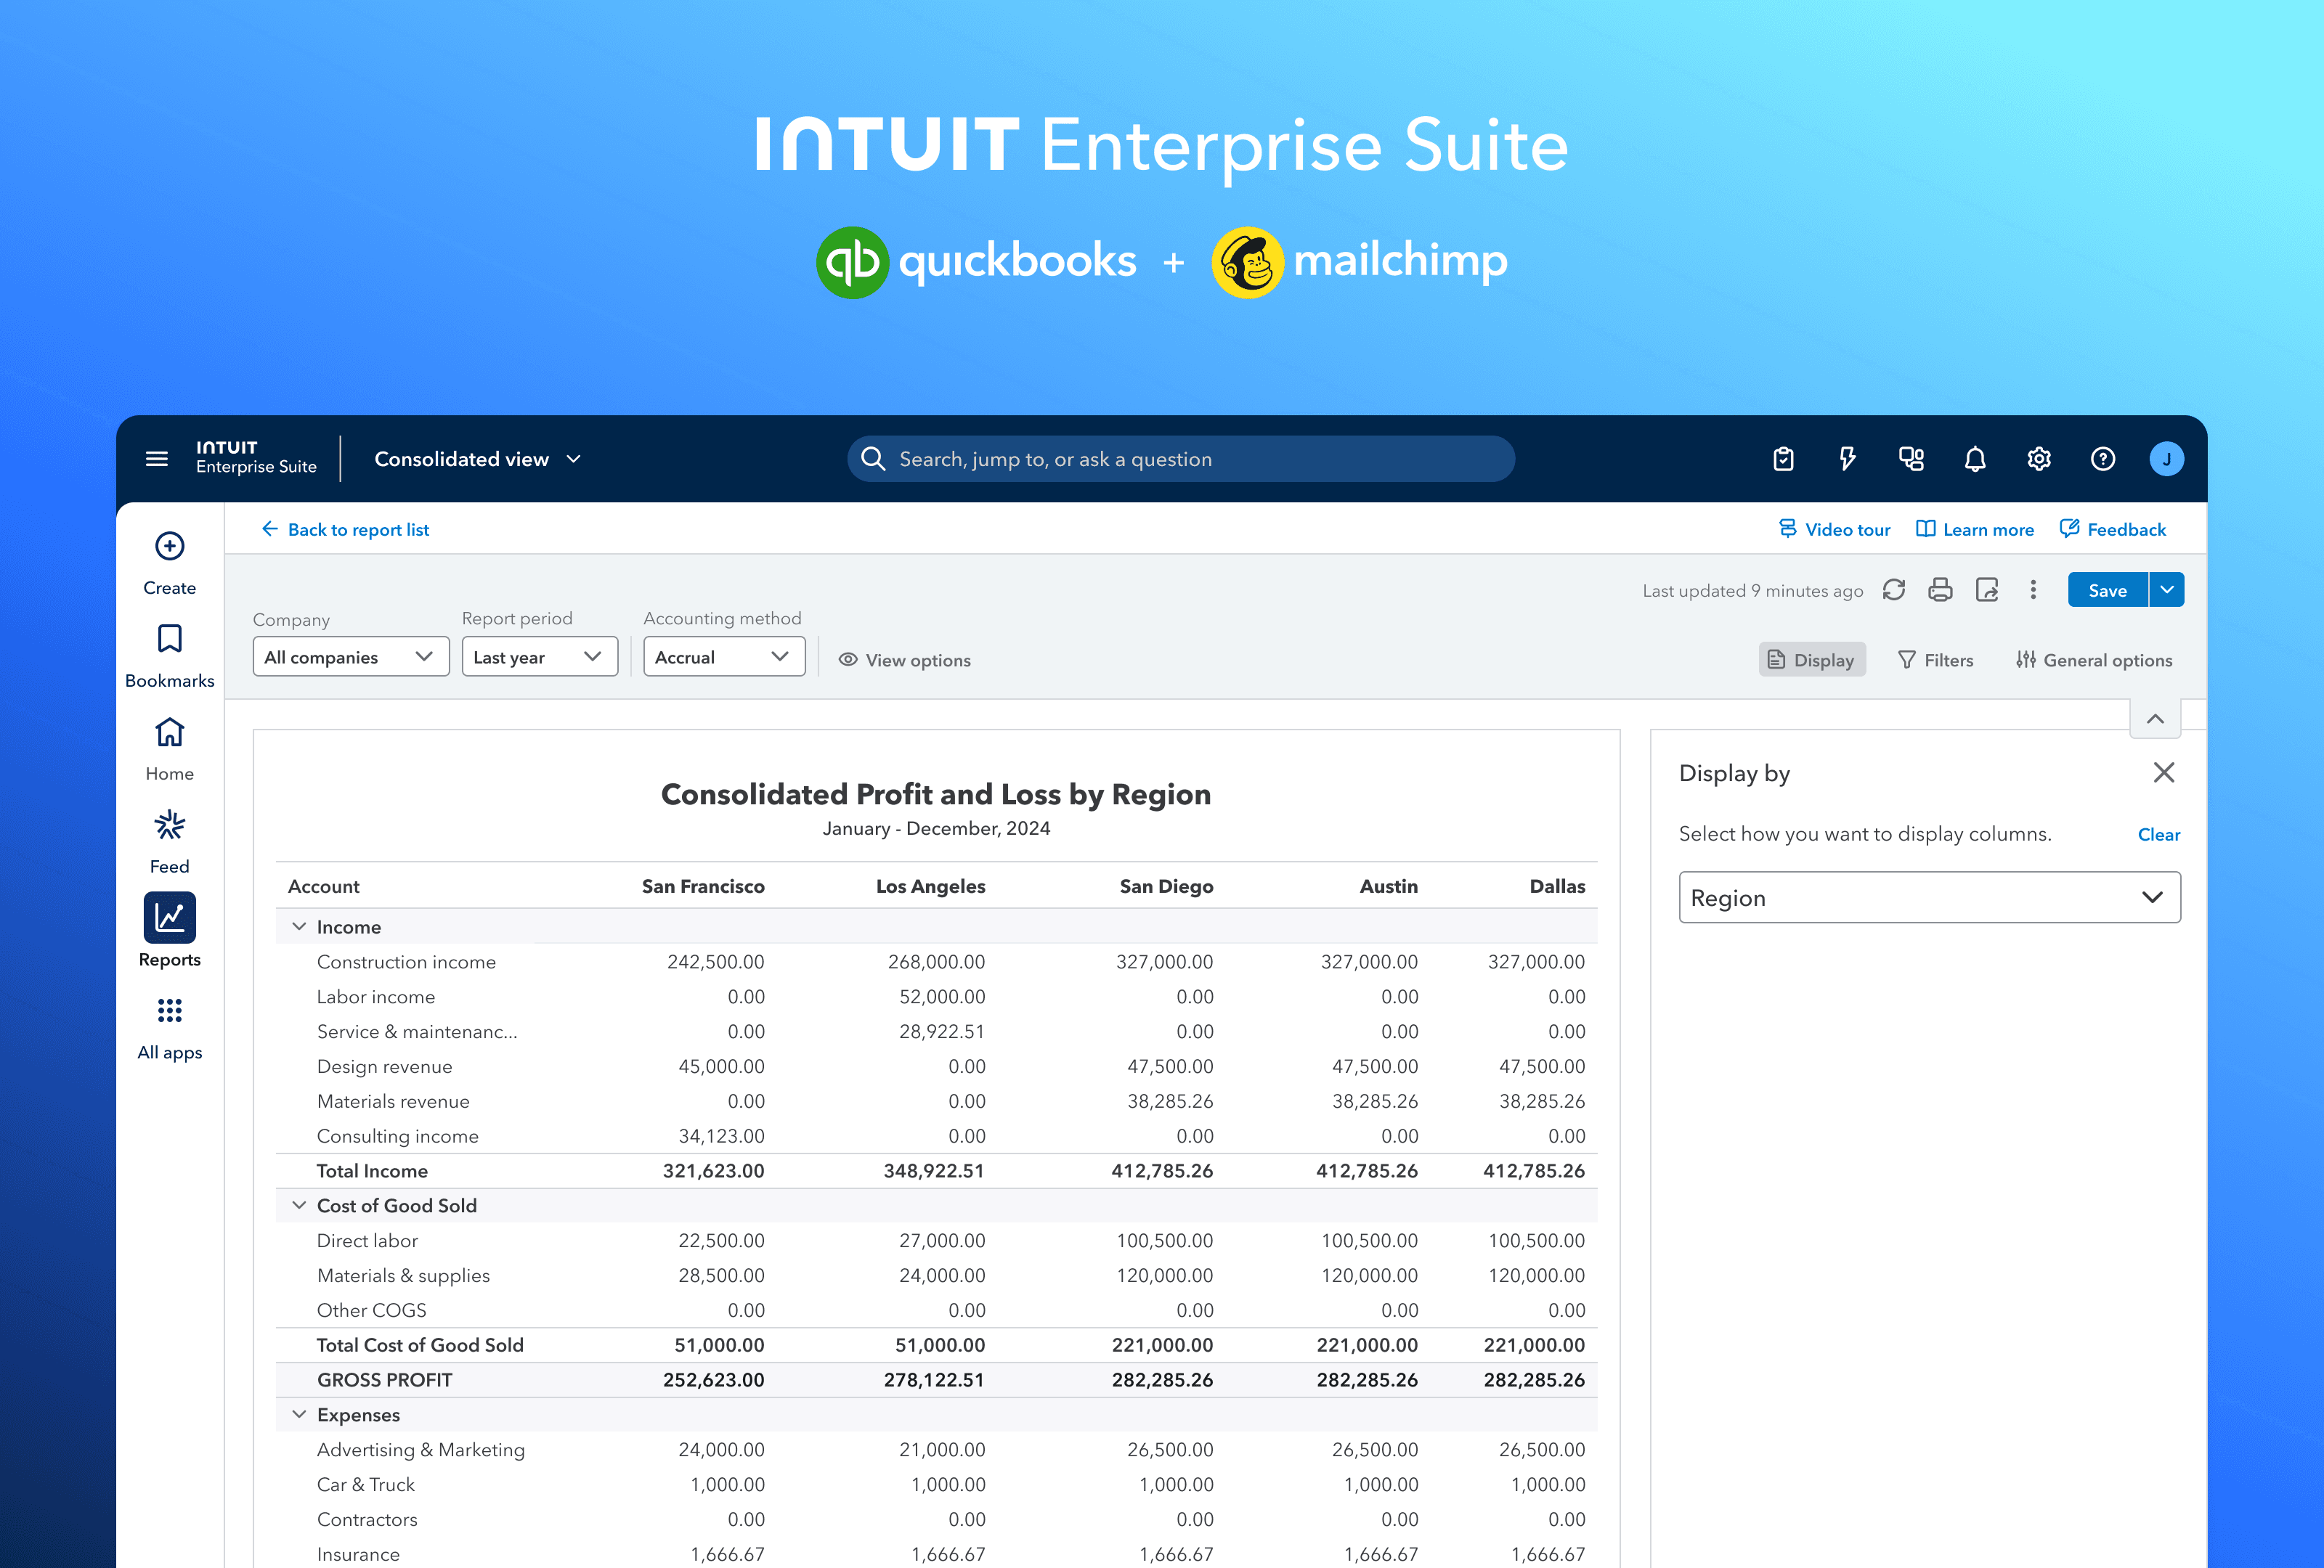Open the three-dot more options menu
Image resolution: width=2324 pixels, height=1568 pixels.
click(2033, 589)
